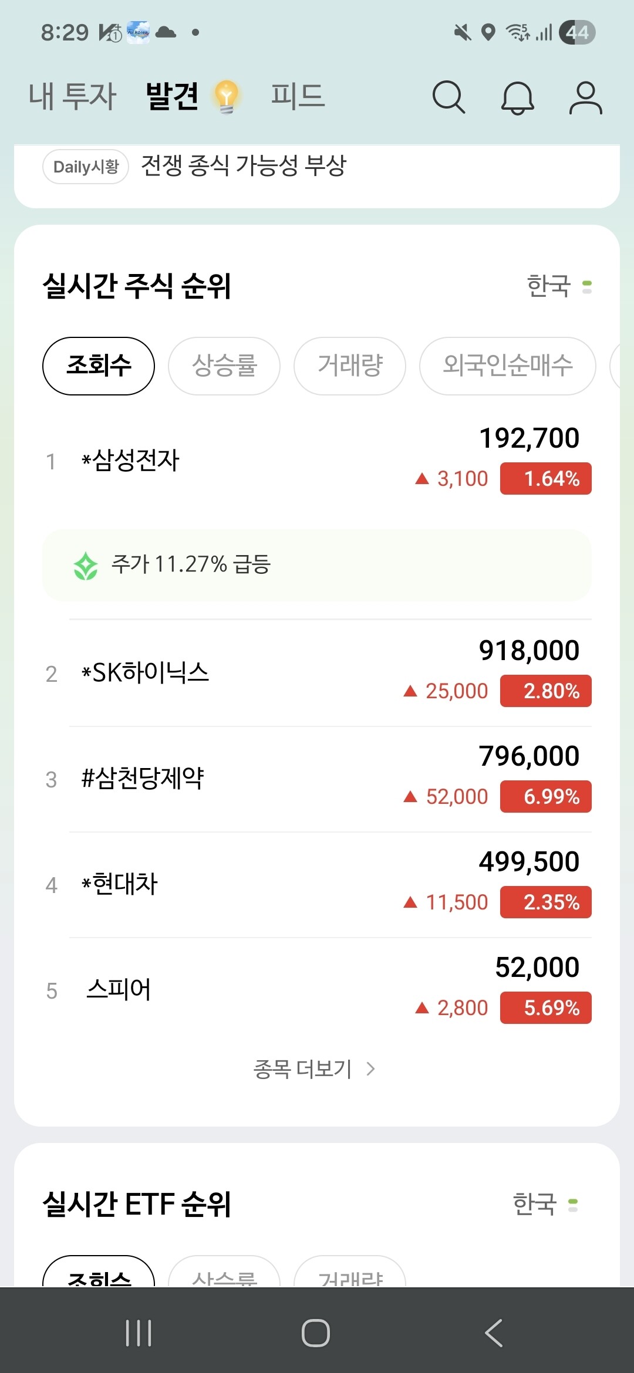Expand 종목 더보기 list

pyautogui.click(x=314, y=1069)
